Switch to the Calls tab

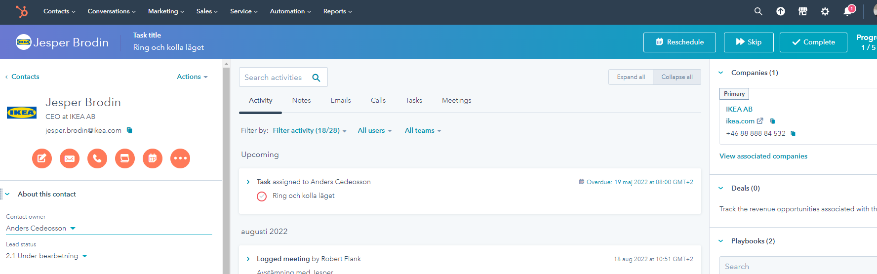coord(378,101)
